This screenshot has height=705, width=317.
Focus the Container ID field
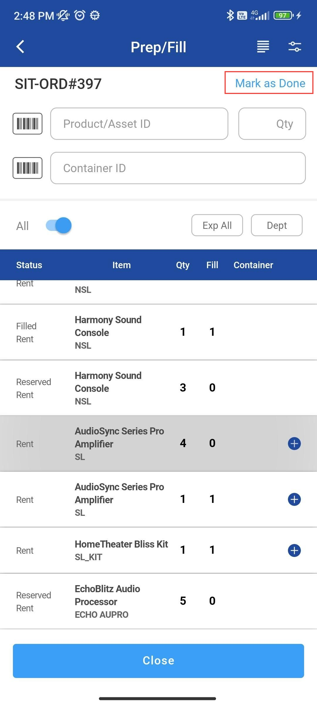(x=178, y=168)
